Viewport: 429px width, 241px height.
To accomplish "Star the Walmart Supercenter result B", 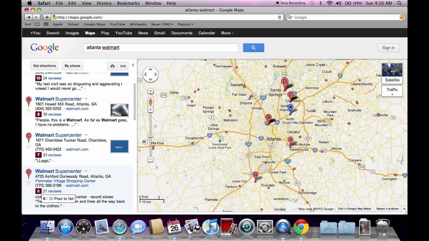I will click(x=29, y=110).
